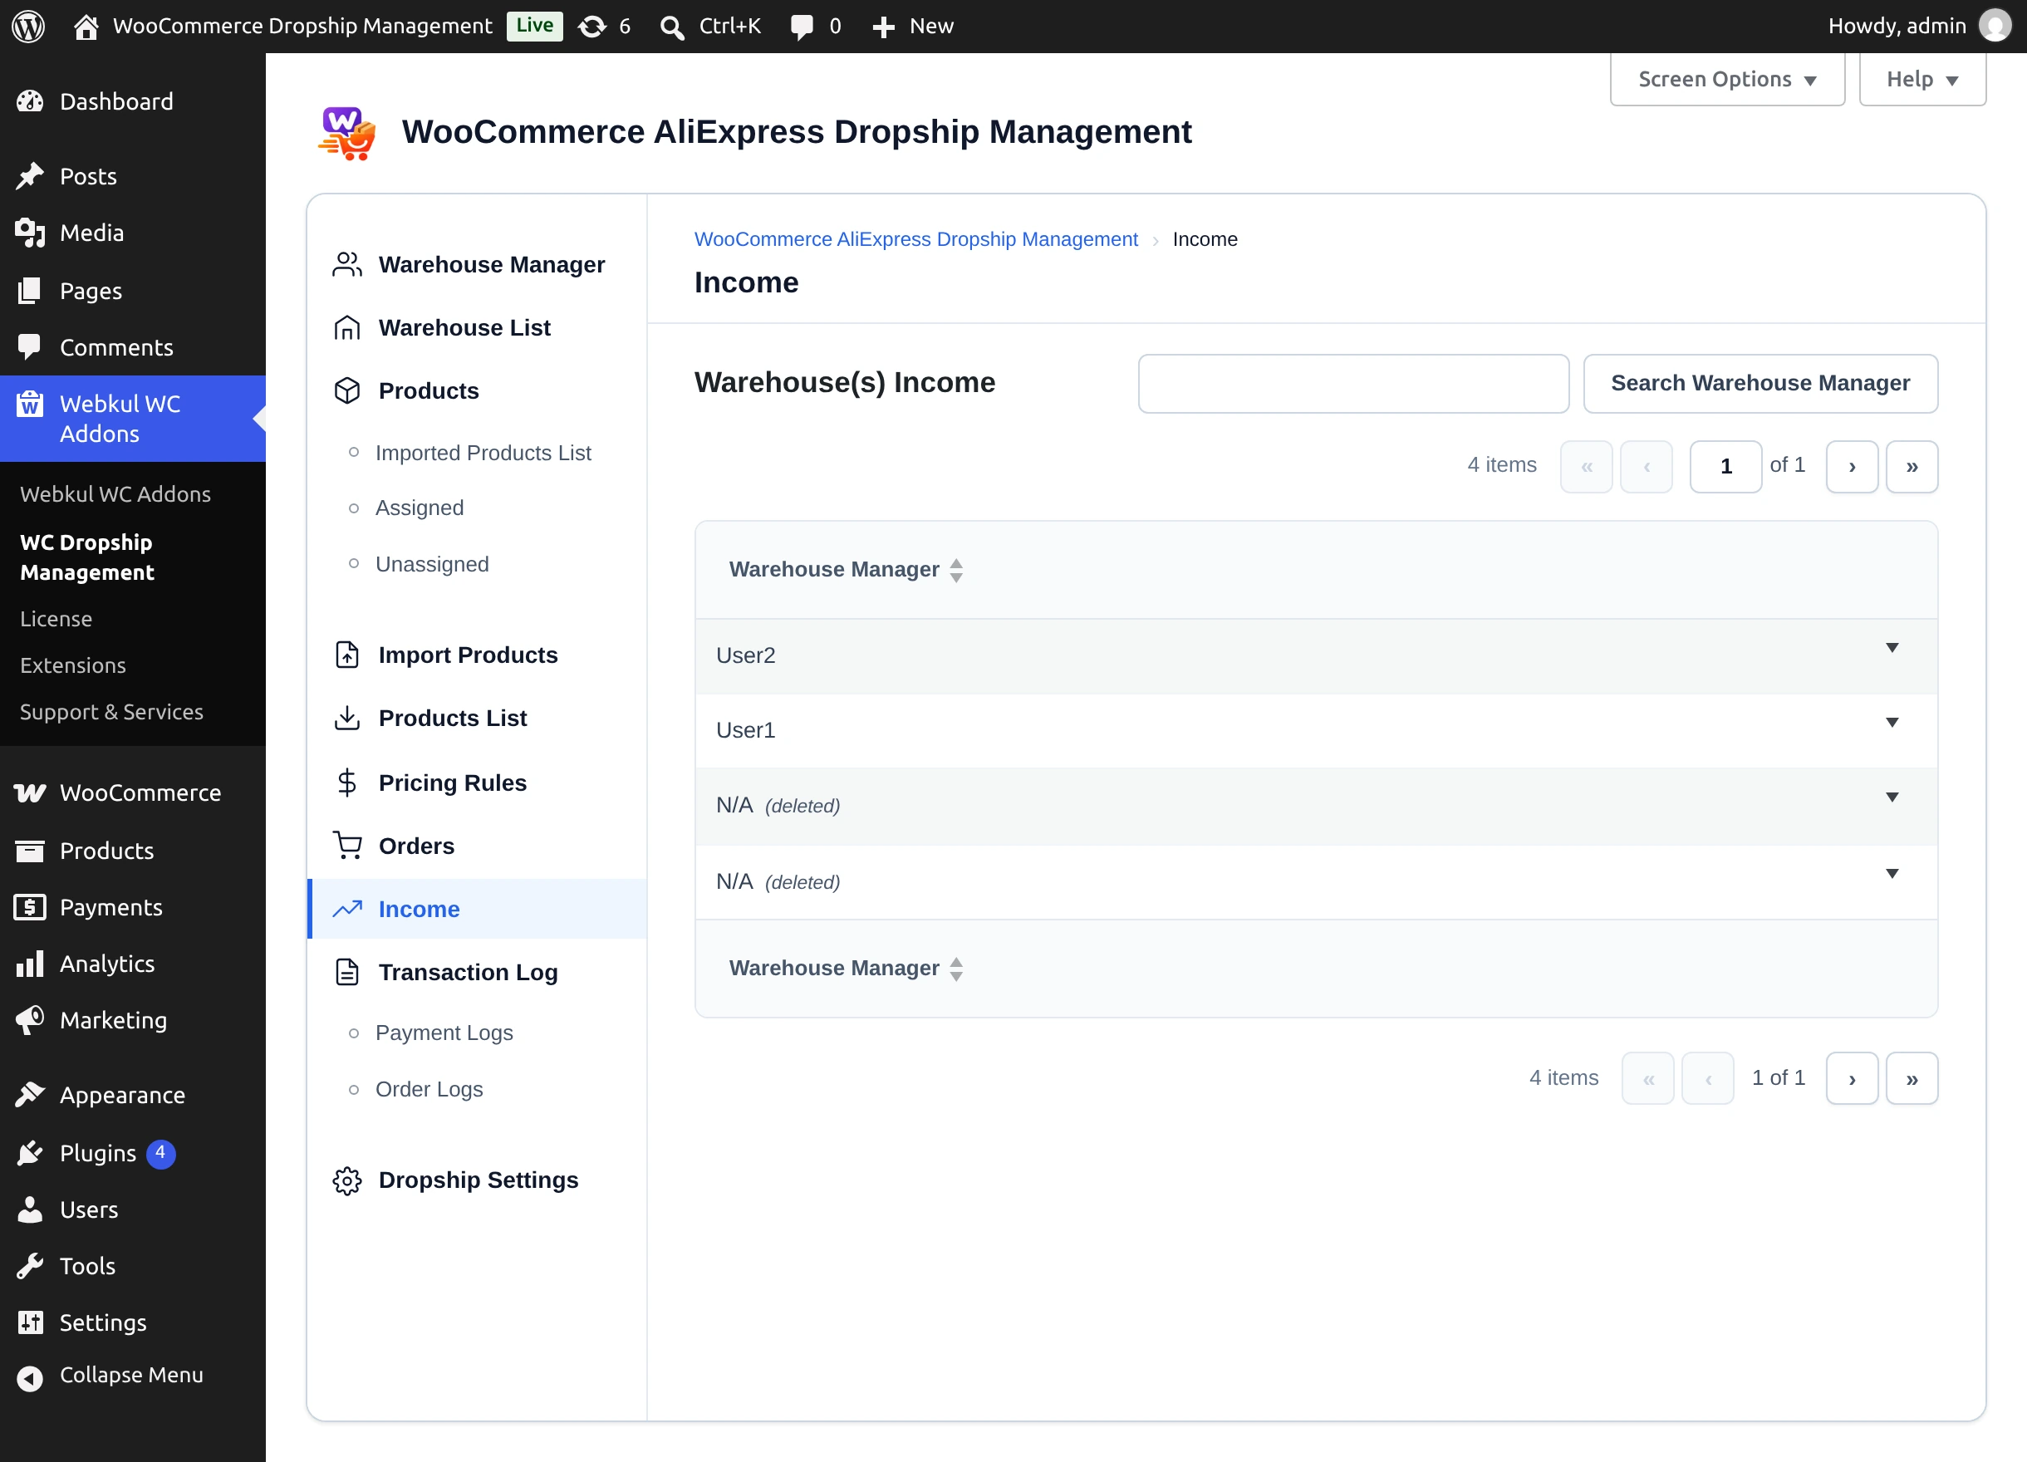Click the top "4 items" count text
The width and height of the screenshot is (2027, 1462).
pos(1501,464)
